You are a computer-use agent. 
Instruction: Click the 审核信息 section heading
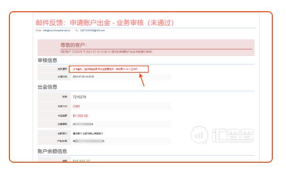click(x=48, y=60)
